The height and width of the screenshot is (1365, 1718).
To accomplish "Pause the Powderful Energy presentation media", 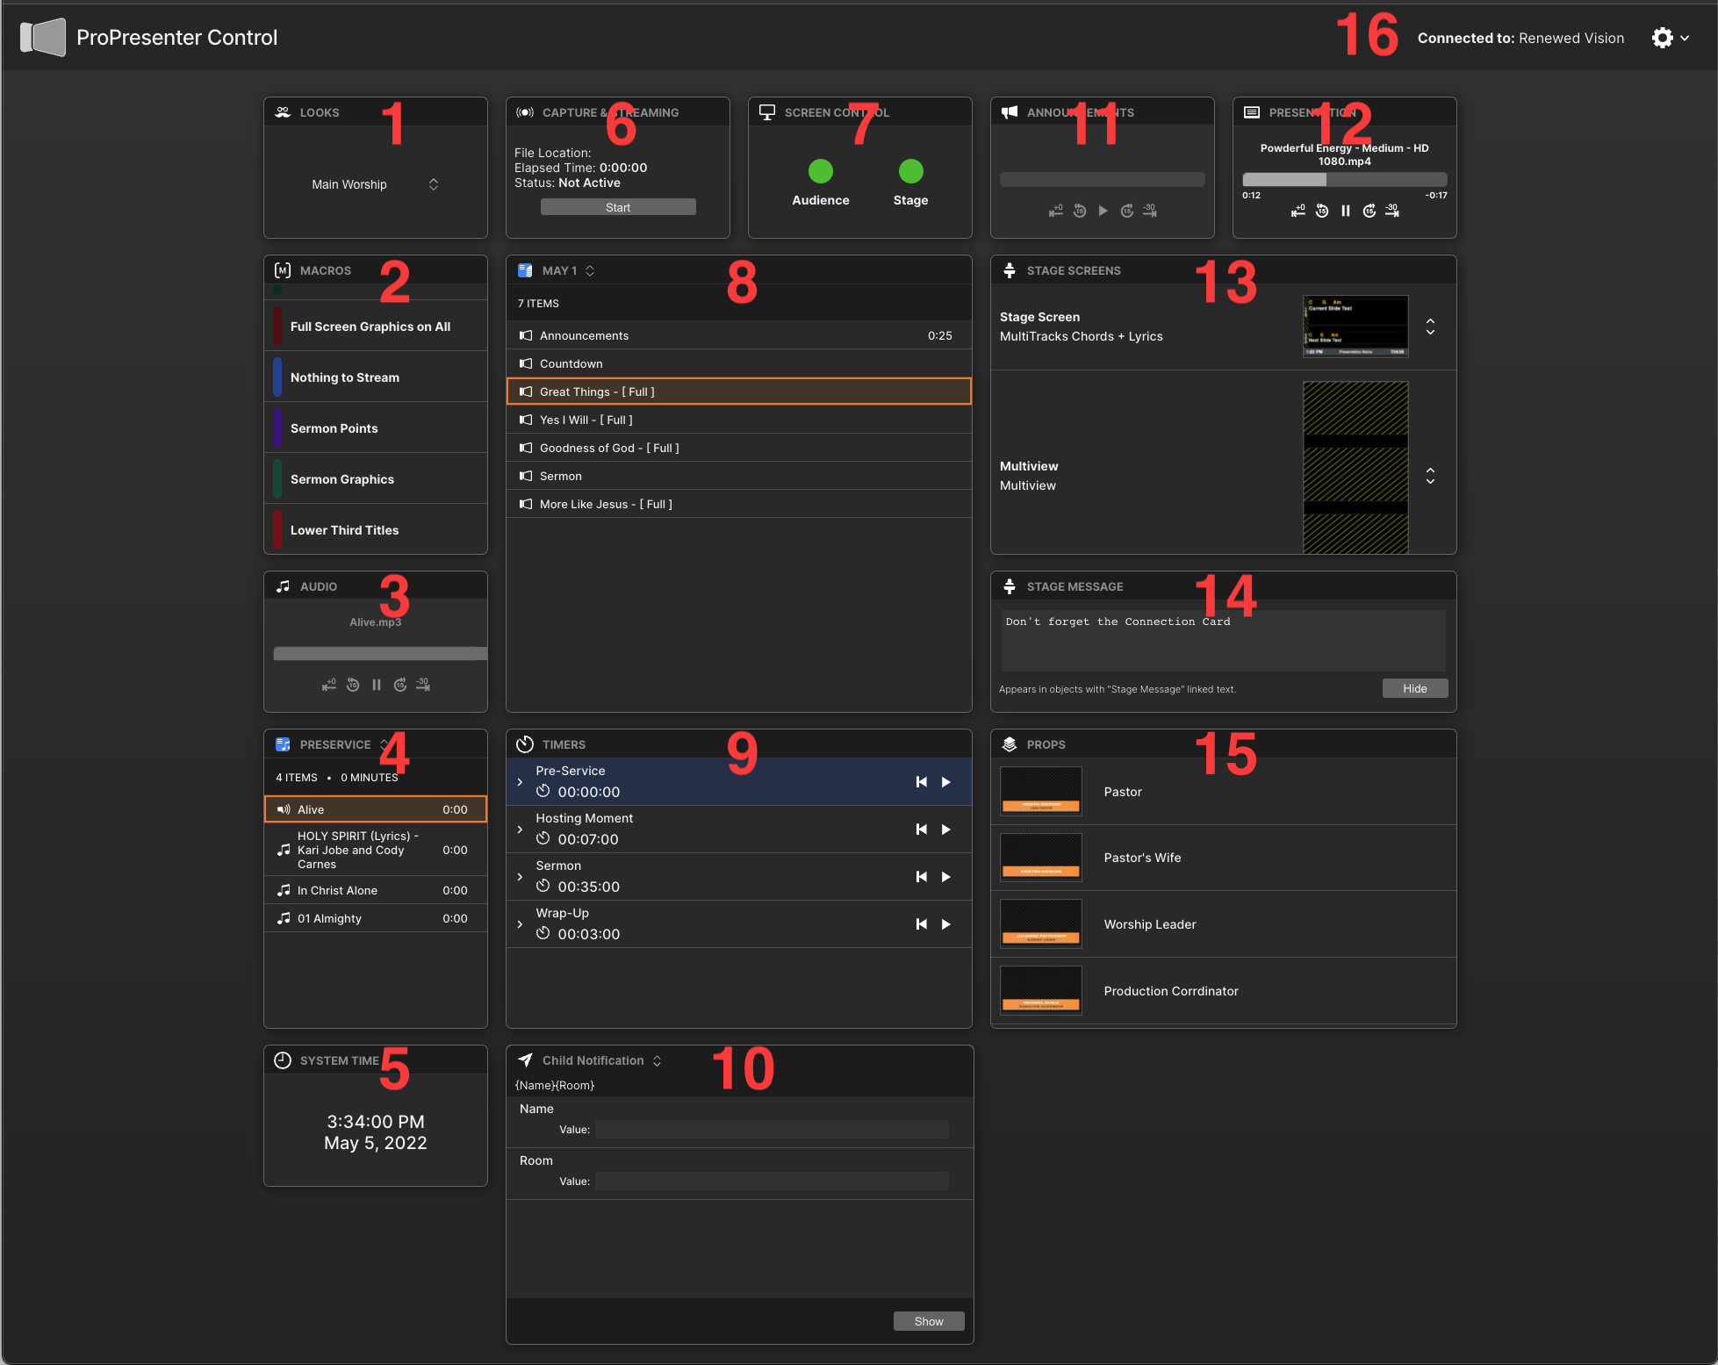I will pyautogui.click(x=1345, y=212).
